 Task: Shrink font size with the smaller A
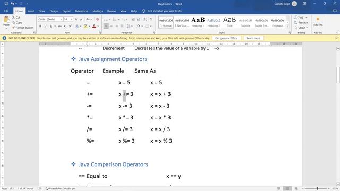pyautogui.click(x=81, y=19)
